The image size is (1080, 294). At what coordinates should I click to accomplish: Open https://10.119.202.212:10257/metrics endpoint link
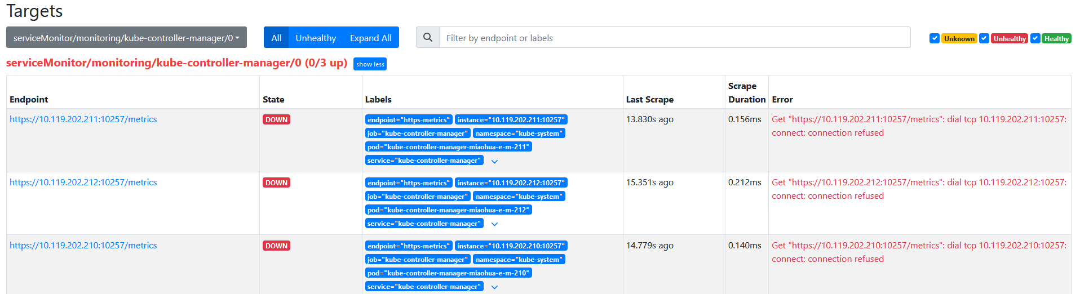coord(83,182)
